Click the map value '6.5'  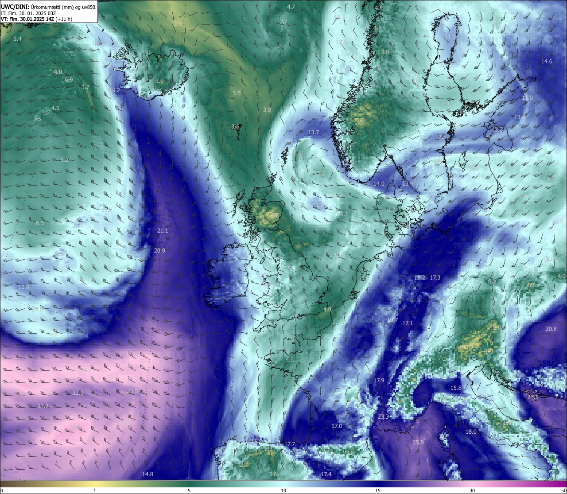tap(40, 223)
